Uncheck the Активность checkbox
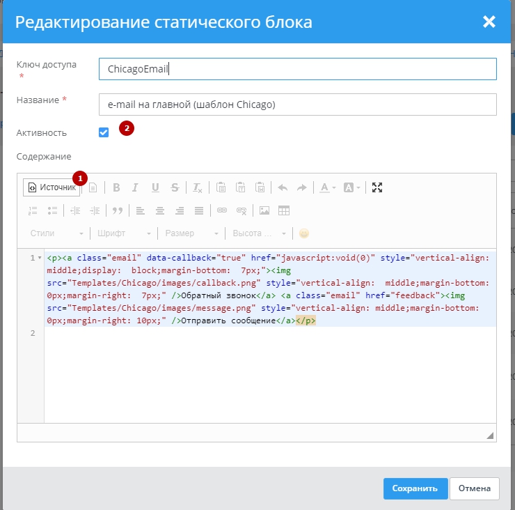515x510 pixels. coord(104,132)
